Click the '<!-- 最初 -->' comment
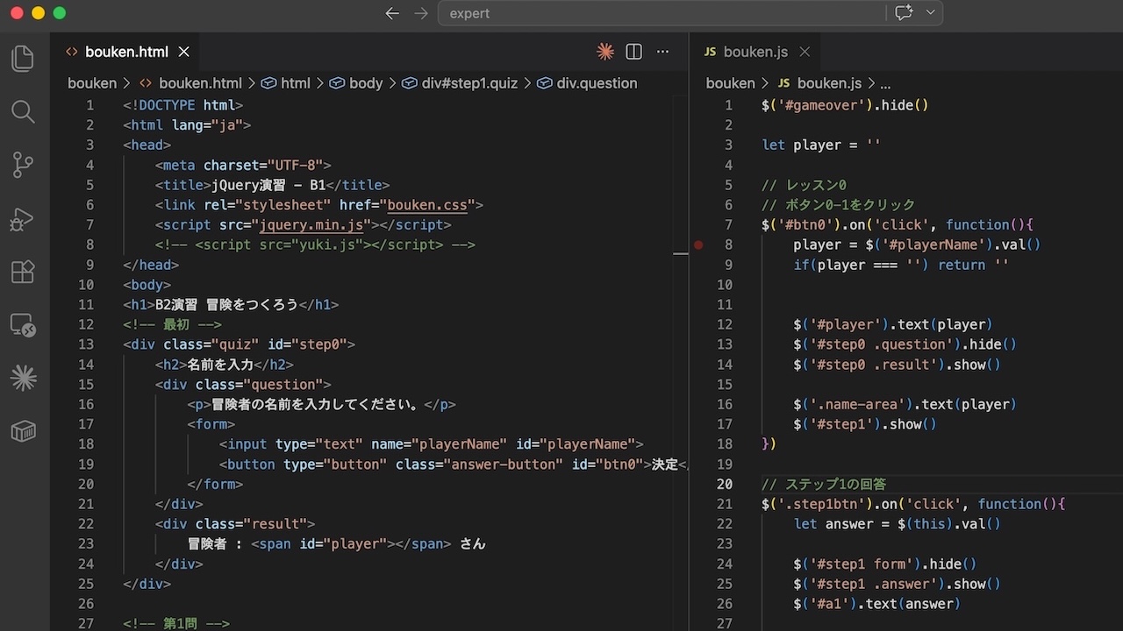This screenshot has width=1123, height=631. (x=172, y=325)
